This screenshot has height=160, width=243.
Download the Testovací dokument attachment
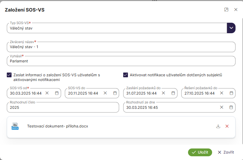(218, 126)
